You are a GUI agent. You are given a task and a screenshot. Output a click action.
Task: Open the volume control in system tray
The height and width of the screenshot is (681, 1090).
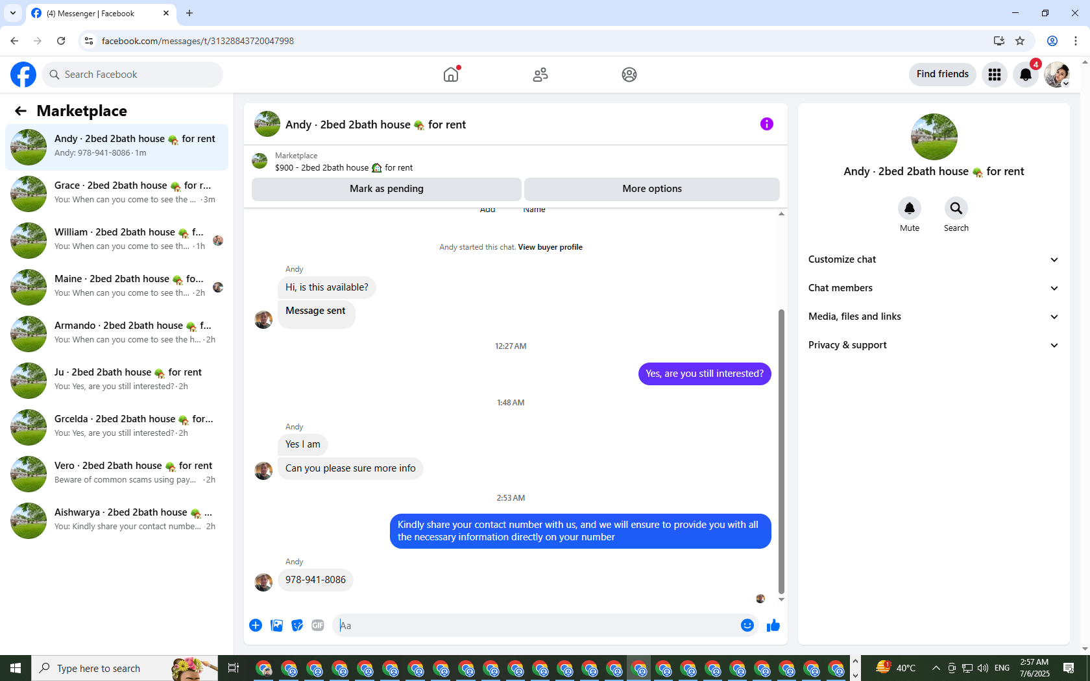(983, 668)
